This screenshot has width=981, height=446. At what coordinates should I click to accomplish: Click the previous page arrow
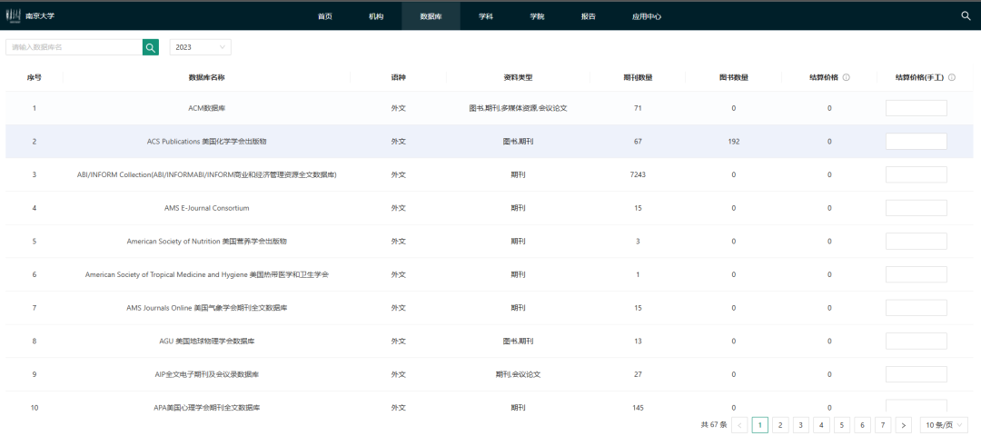[738, 425]
